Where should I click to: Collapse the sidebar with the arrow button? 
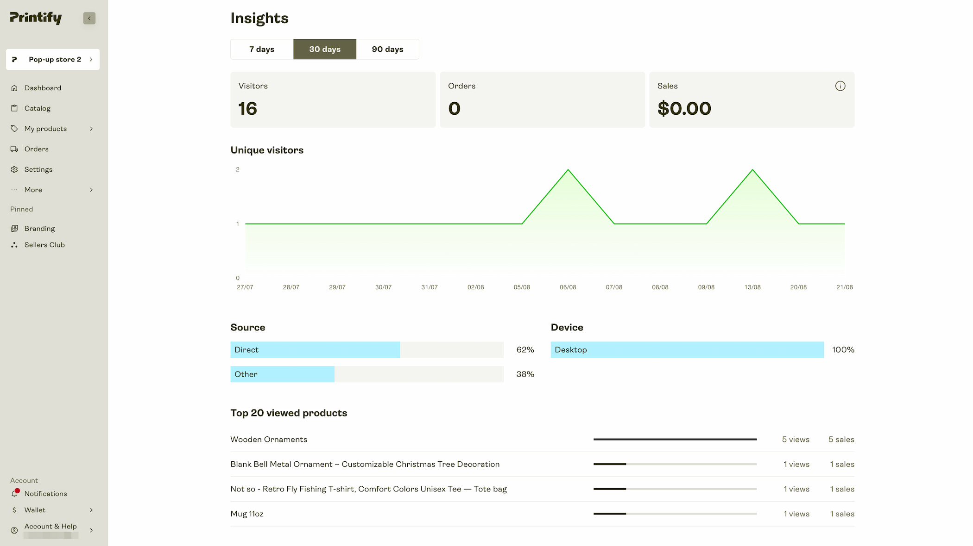pyautogui.click(x=89, y=18)
